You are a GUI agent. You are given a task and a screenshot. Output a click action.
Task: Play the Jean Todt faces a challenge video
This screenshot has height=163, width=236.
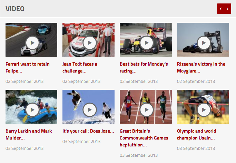tap(90, 43)
